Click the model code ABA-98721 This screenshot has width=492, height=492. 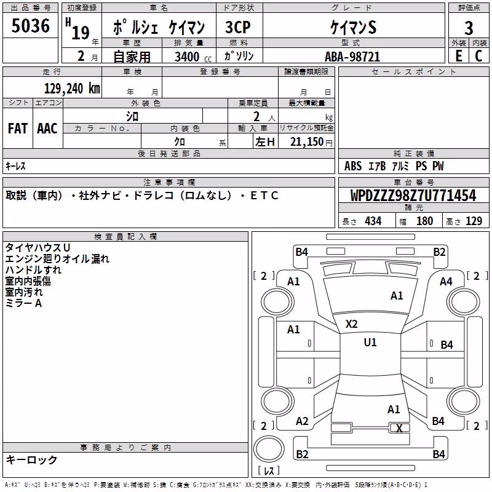point(352,57)
